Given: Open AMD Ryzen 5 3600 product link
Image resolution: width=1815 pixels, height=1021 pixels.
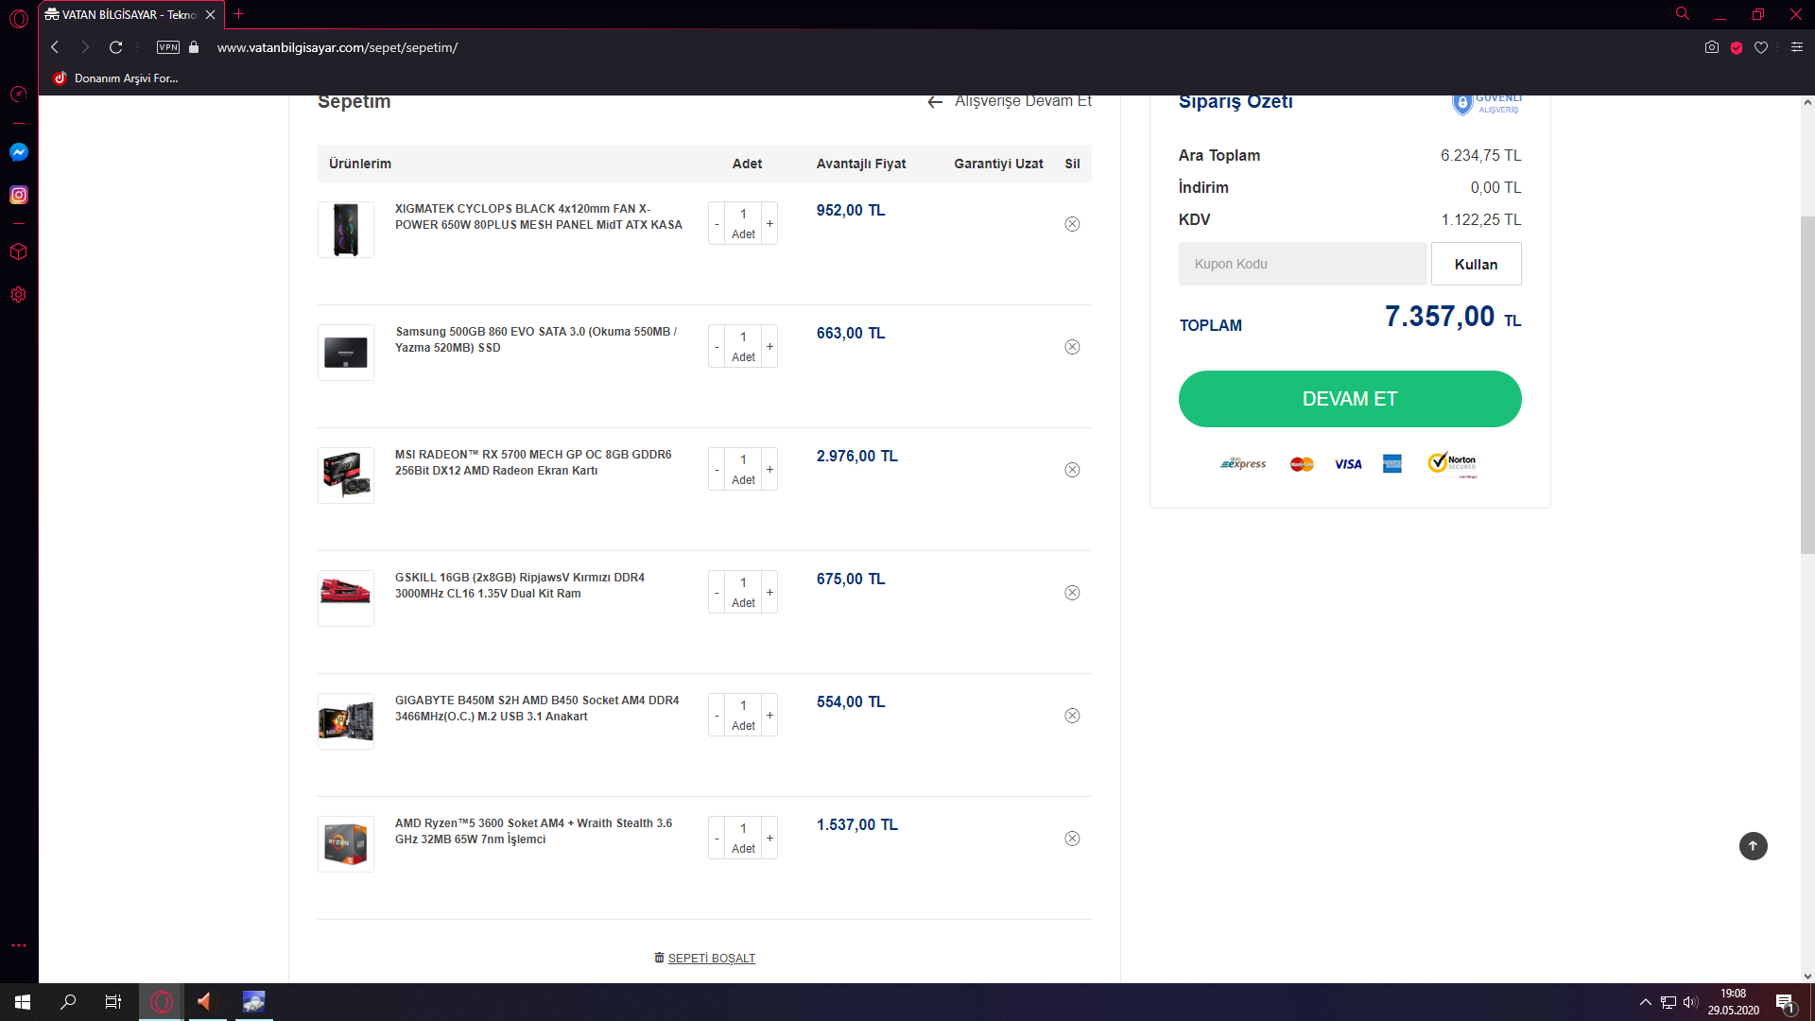Looking at the screenshot, I should click(x=533, y=831).
